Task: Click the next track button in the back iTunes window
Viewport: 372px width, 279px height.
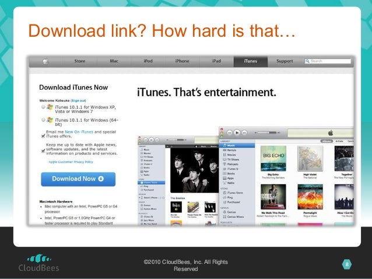Action: tap(157, 140)
